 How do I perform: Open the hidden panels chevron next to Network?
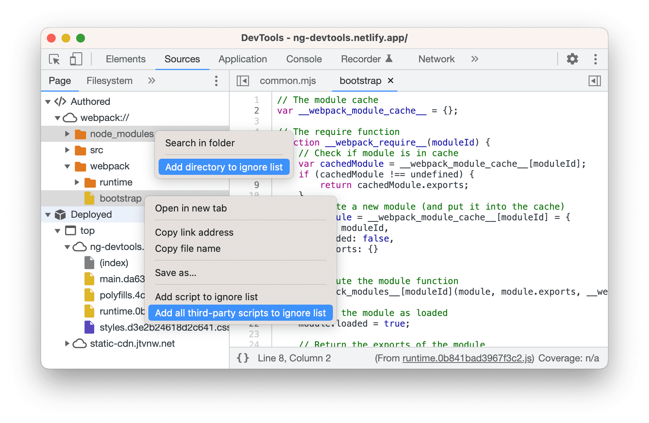click(x=475, y=59)
